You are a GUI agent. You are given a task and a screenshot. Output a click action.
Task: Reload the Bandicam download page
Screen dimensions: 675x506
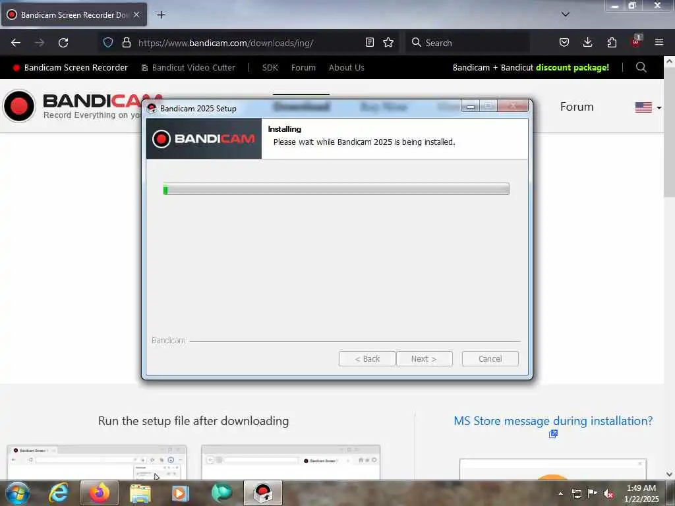63,43
